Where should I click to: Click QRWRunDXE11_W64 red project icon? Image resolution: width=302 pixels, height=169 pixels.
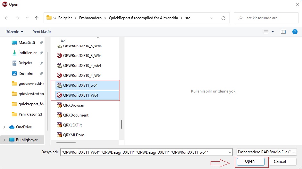click(x=59, y=95)
